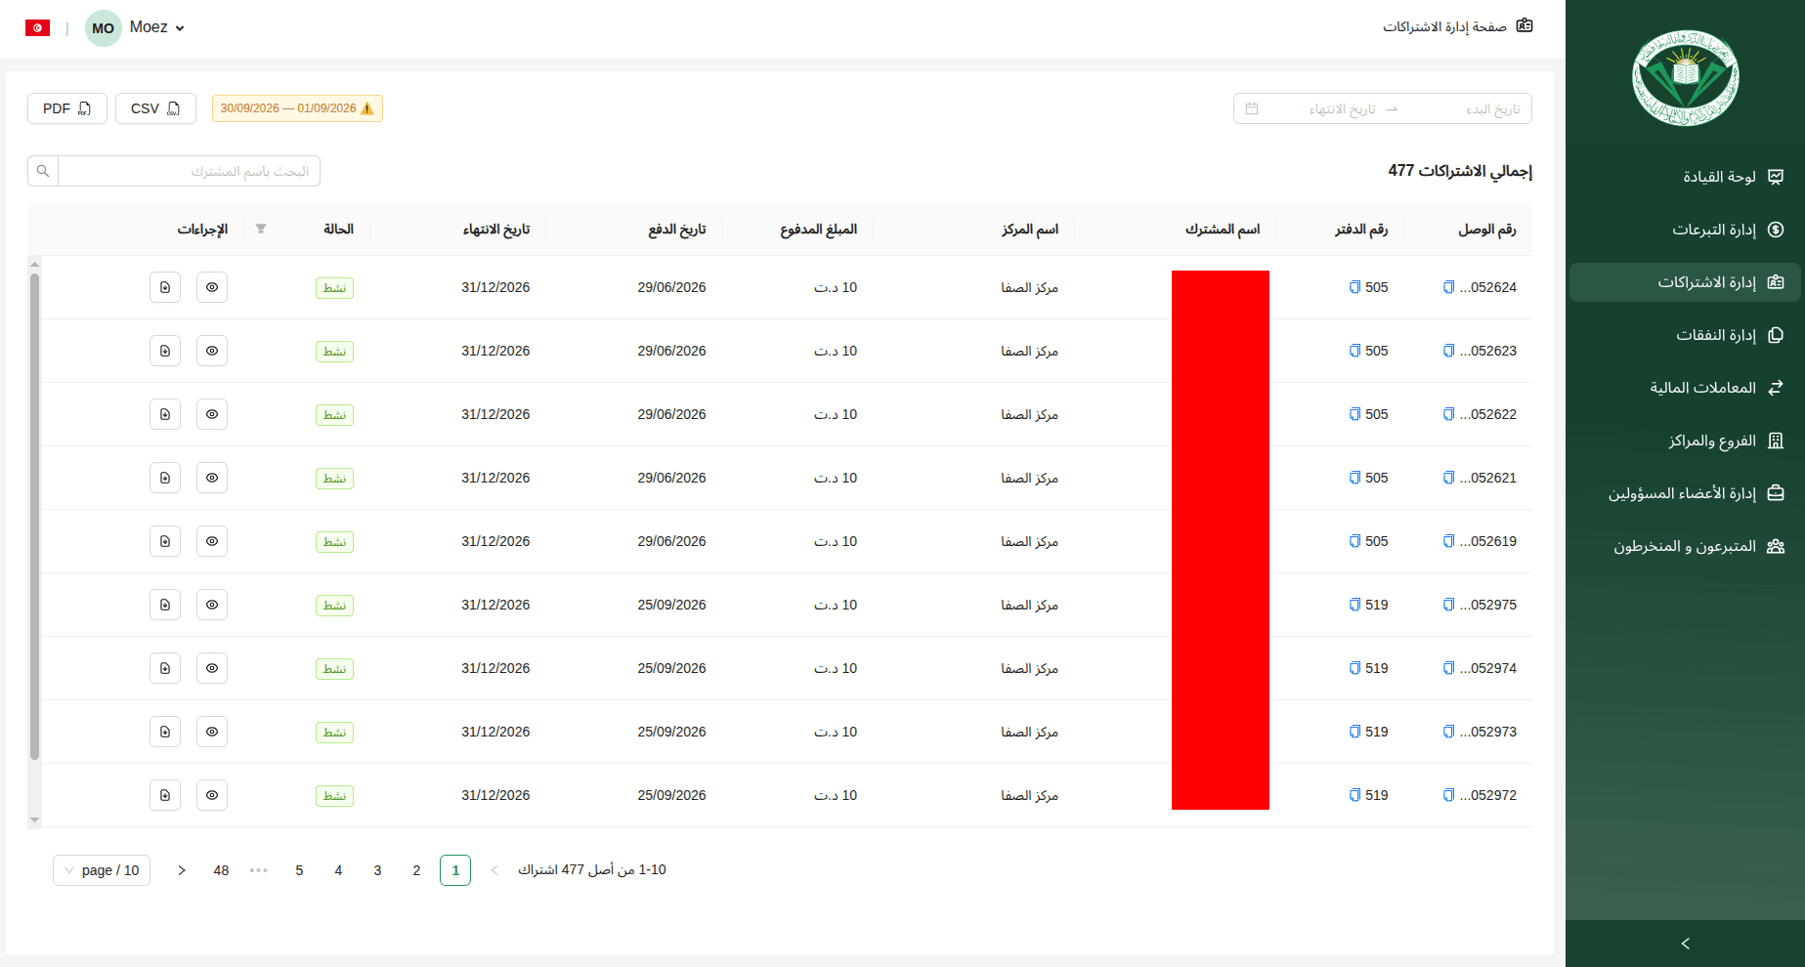1805x967 pixels.
Task: Click the document icon for receipt 052973
Action: coord(165,732)
